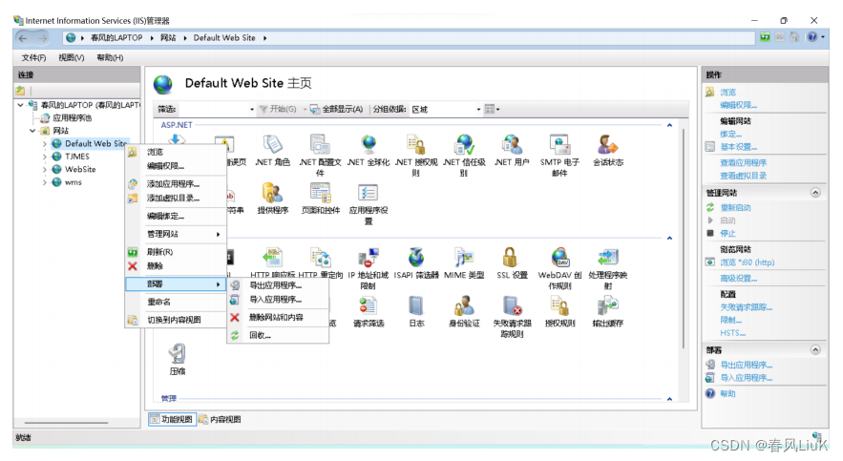
Task: Select 刷新(R) in the context menu
Action: 176,252
